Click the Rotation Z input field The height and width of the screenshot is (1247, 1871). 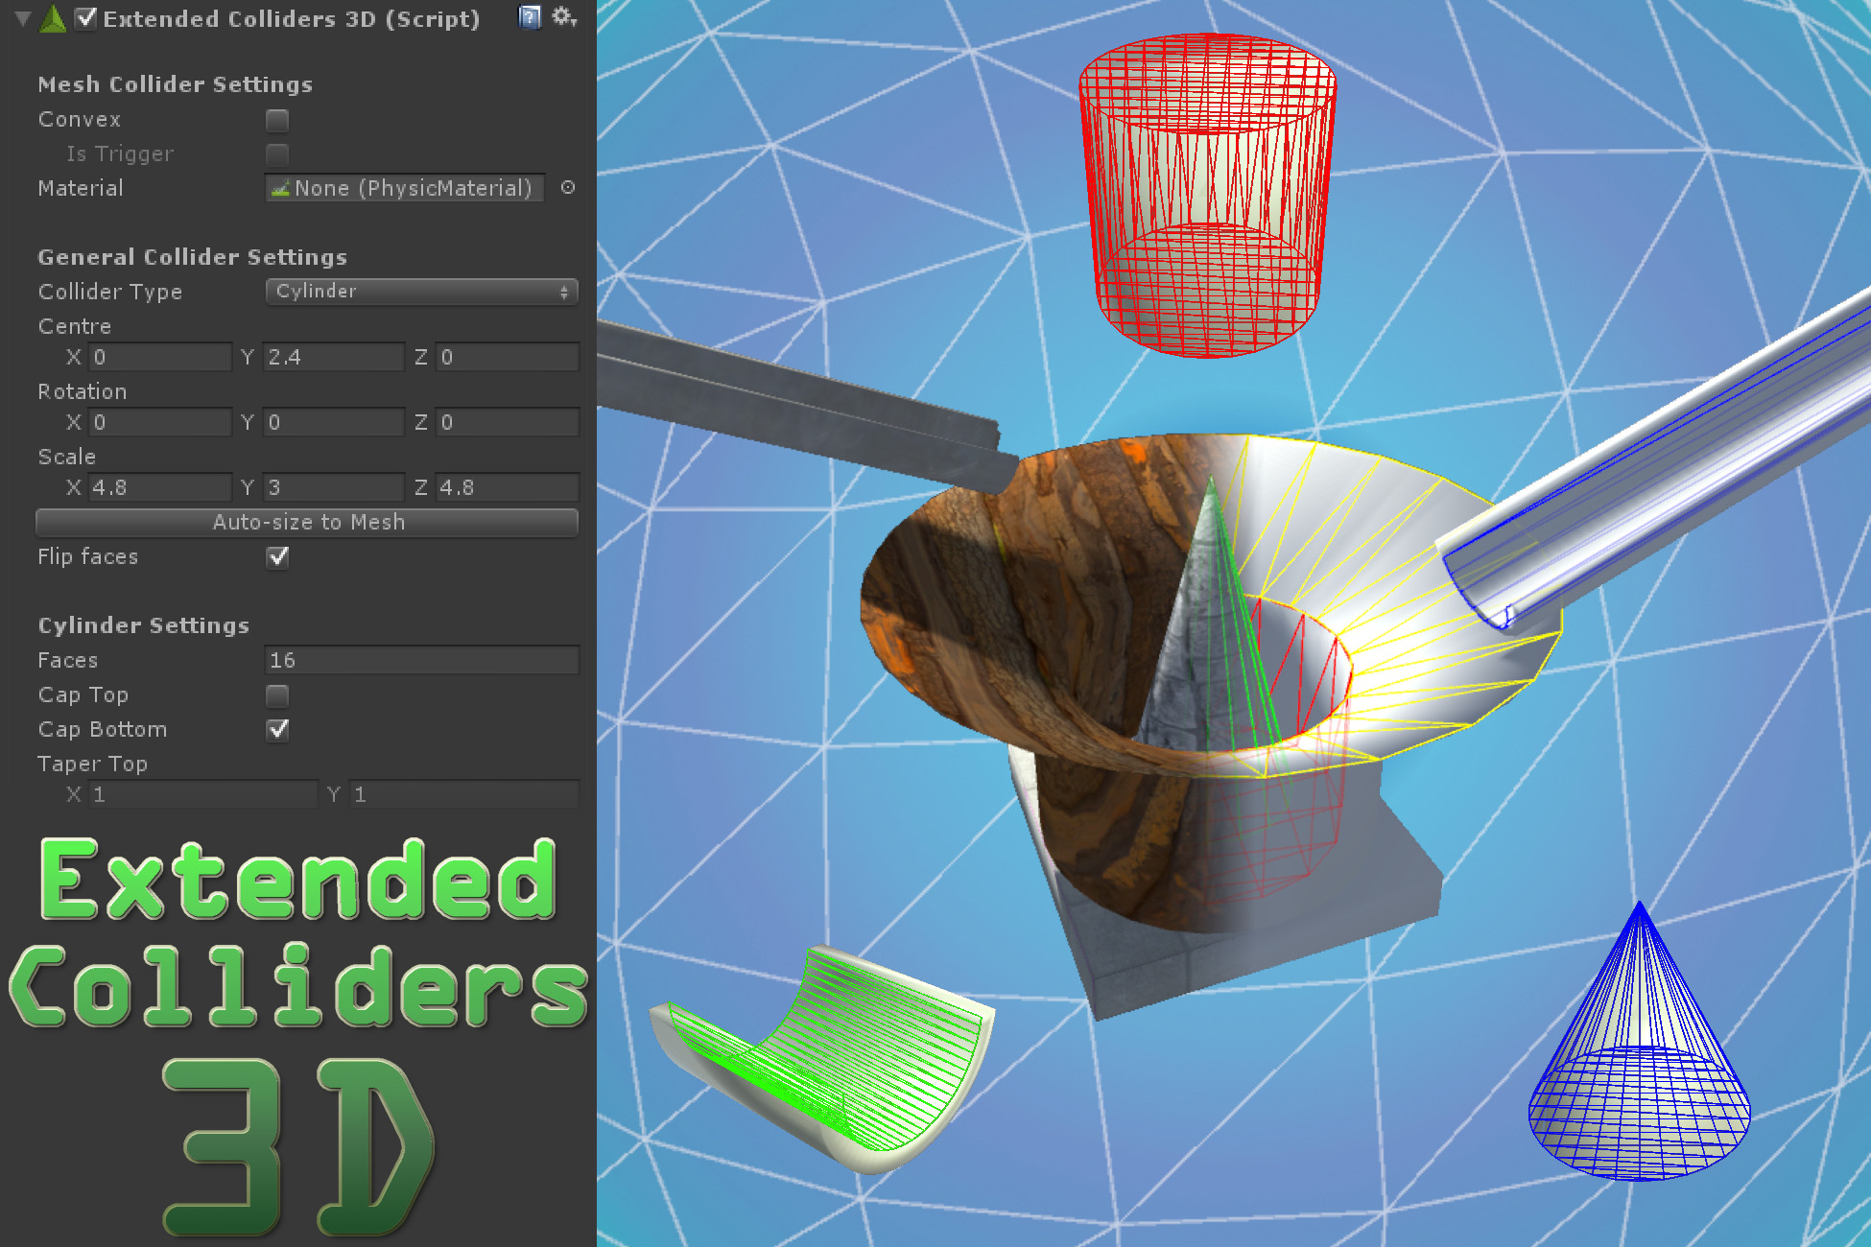[508, 423]
